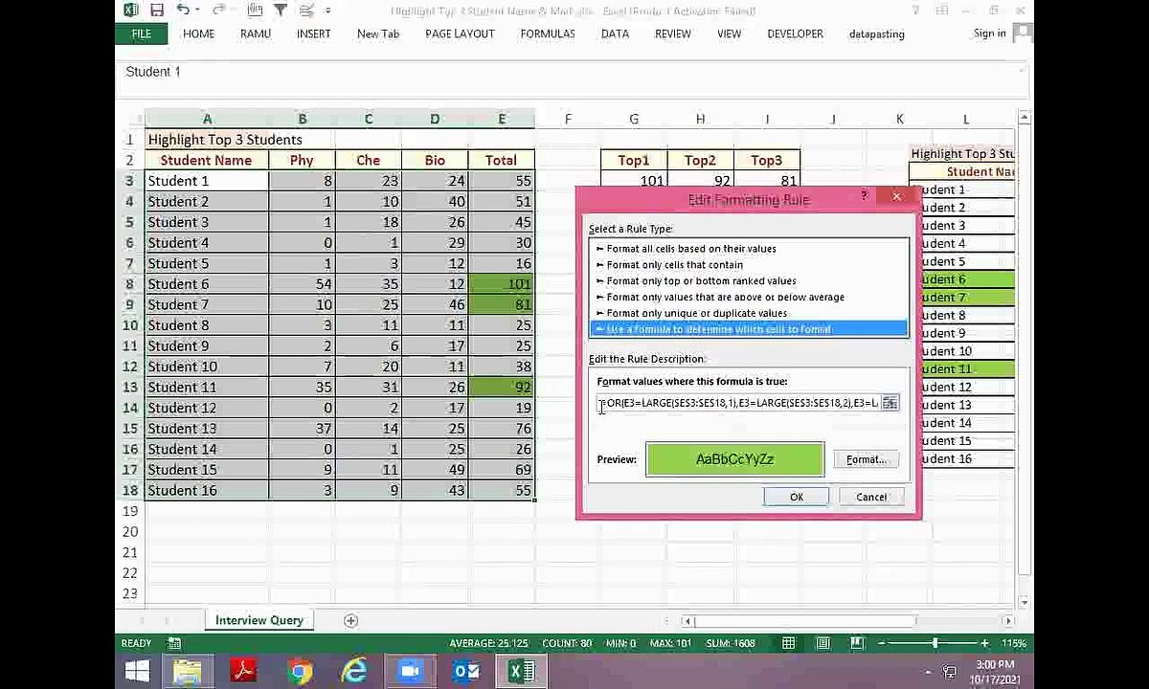Viewport: 1149px width, 689px height.
Task: Click the SUM: 1608 status bar entry
Action: (732, 643)
